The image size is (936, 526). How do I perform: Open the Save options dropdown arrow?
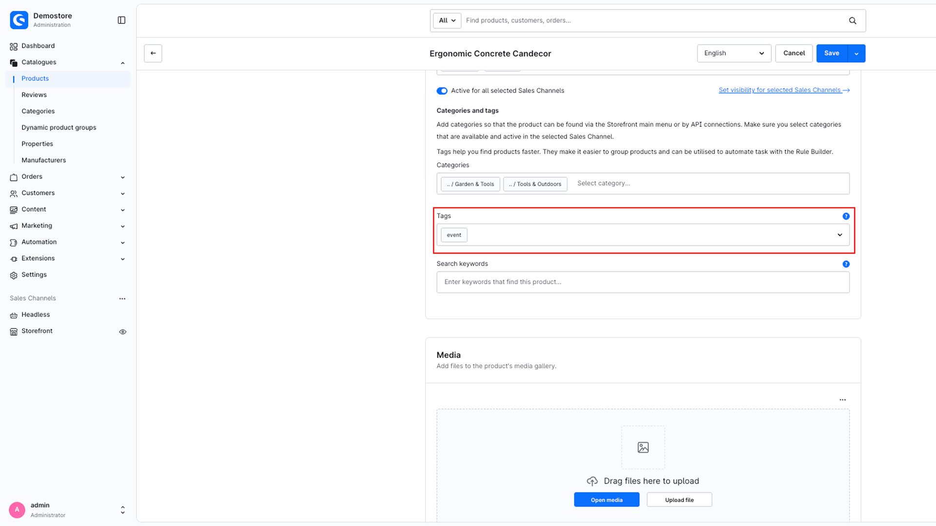857,54
